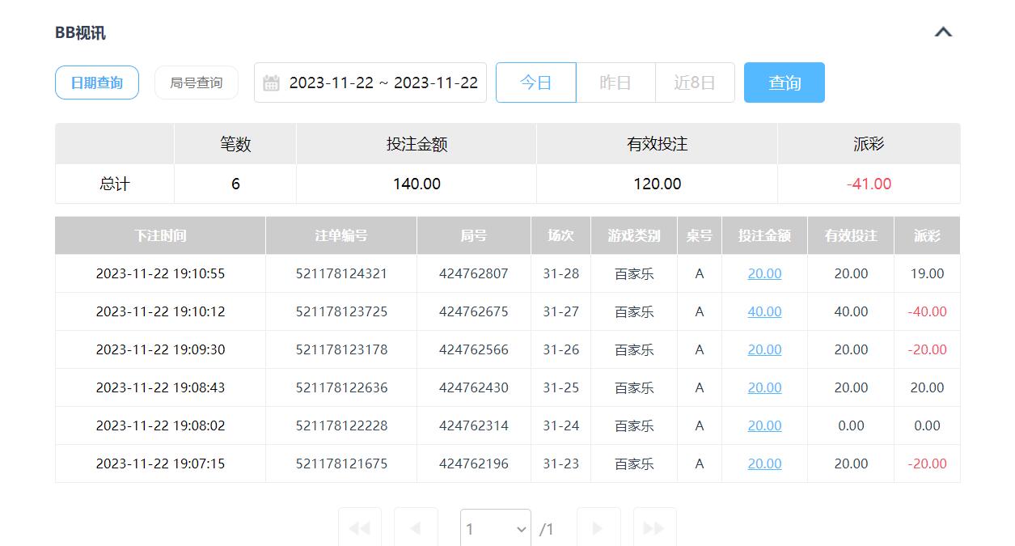Select the 近8日 date range option
The image size is (1015, 546).
[x=695, y=83]
